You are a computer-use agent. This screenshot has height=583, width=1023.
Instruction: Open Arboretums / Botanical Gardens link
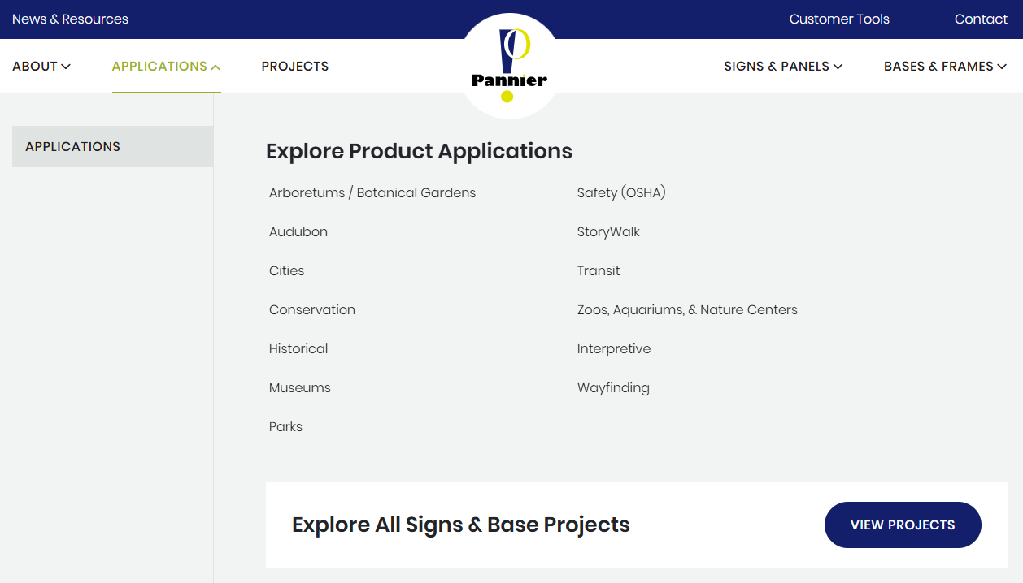tap(372, 193)
